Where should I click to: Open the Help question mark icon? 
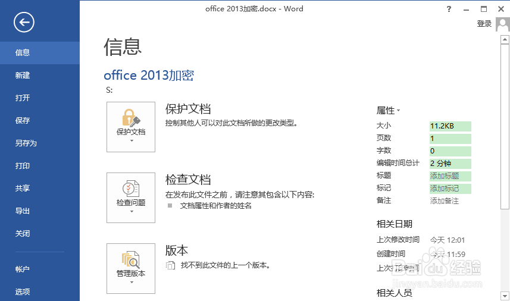point(449,9)
